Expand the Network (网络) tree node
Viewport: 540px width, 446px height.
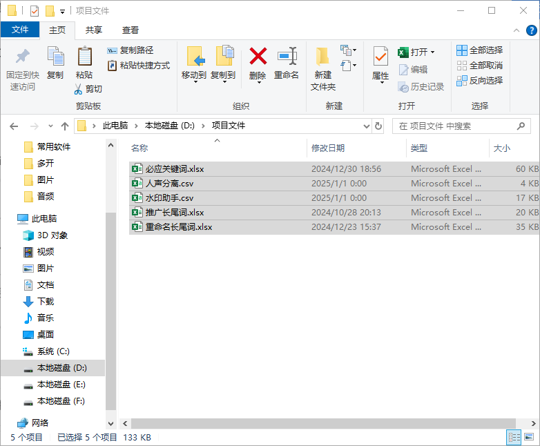pos(8,423)
